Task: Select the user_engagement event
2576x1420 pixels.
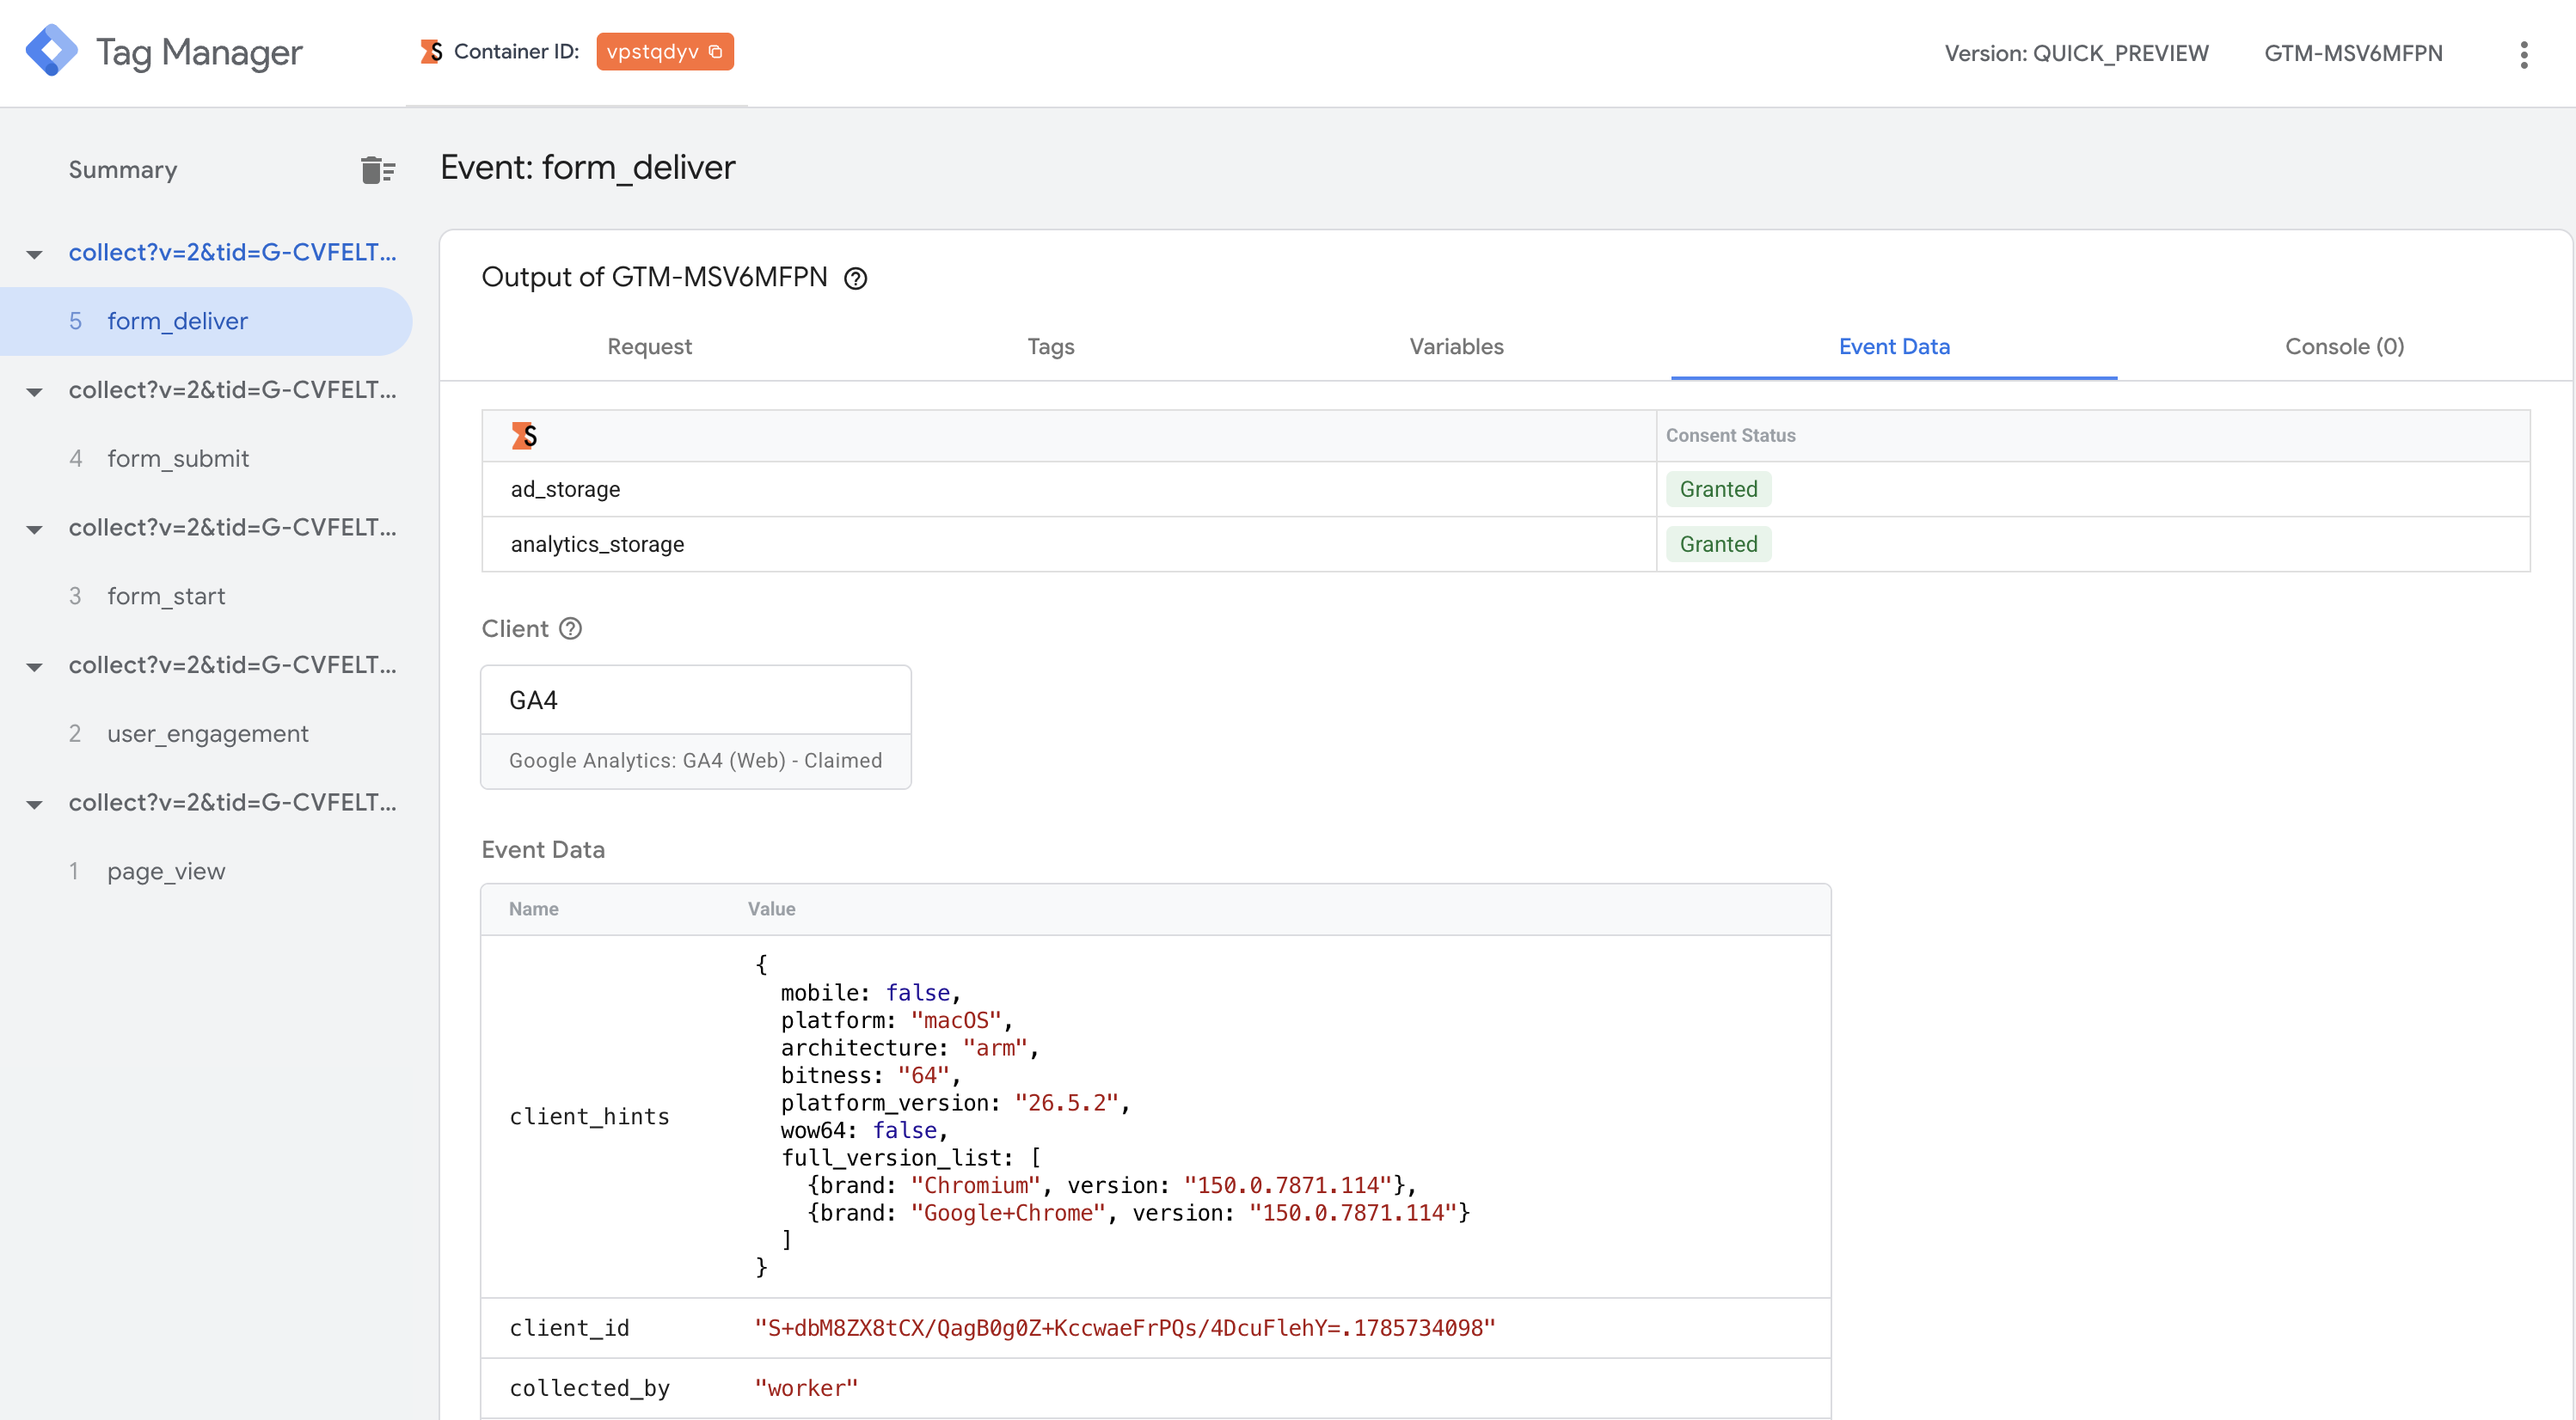Action: point(206,733)
